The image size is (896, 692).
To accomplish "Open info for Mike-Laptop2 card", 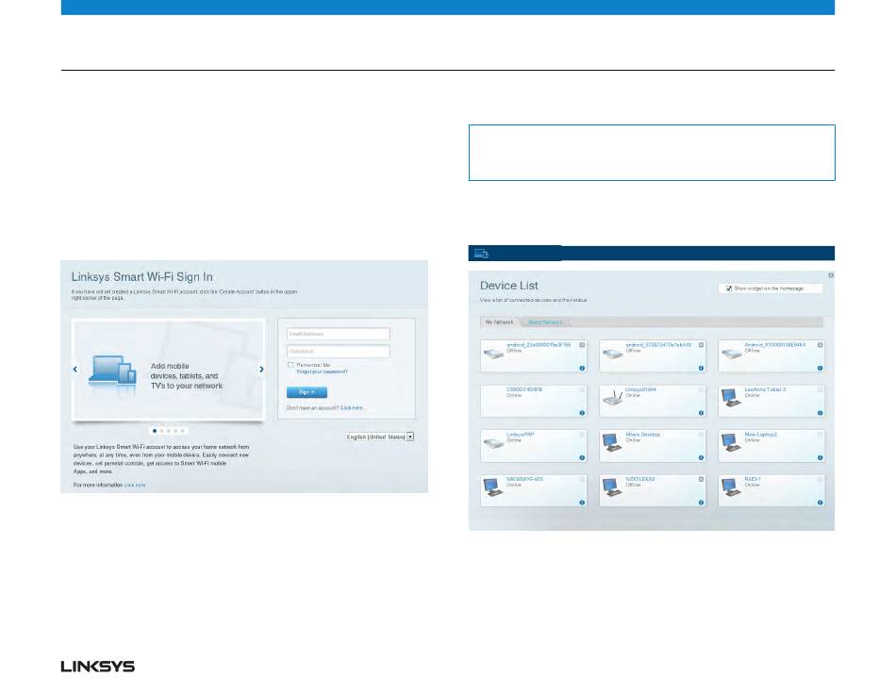I will click(x=820, y=457).
